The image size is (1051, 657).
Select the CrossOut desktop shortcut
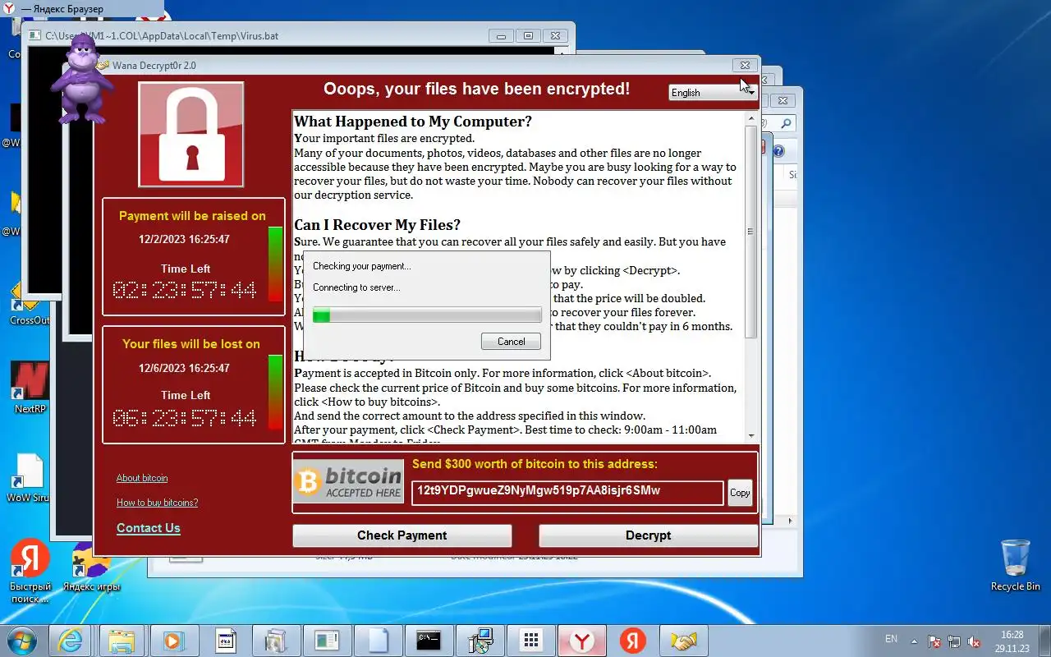(30, 304)
